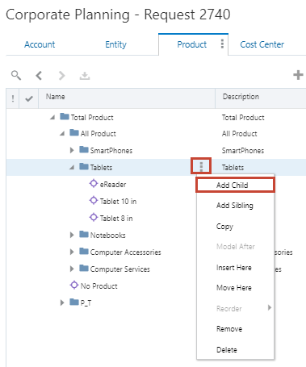Click the eReader member node icon
Image resolution: width=306 pixels, height=367 pixels.
94,184
